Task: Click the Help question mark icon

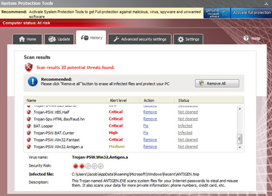Action: point(246,38)
